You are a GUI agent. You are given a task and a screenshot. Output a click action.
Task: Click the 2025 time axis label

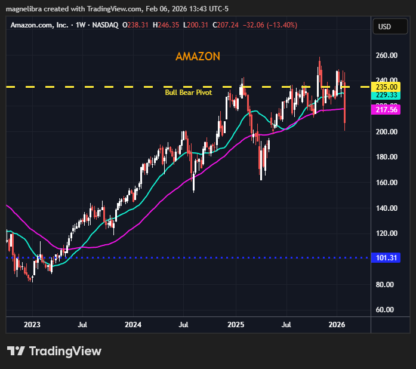click(x=236, y=325)
